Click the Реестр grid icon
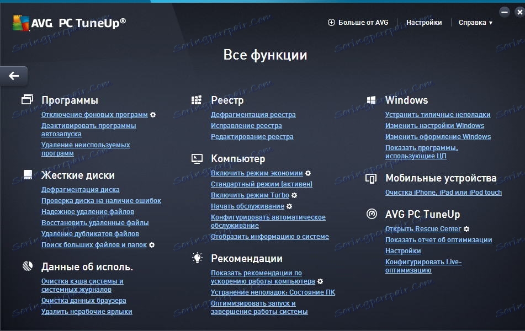Screen dimensions: 525x331 click(196, 100)
